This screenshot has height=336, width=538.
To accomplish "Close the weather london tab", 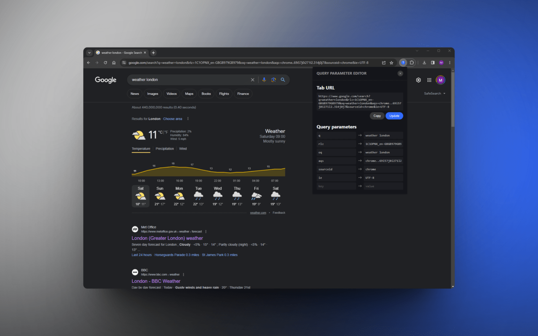I will [x=145, y=52].
